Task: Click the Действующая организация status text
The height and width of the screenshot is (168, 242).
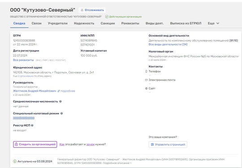Action: [x=125, y=17]
